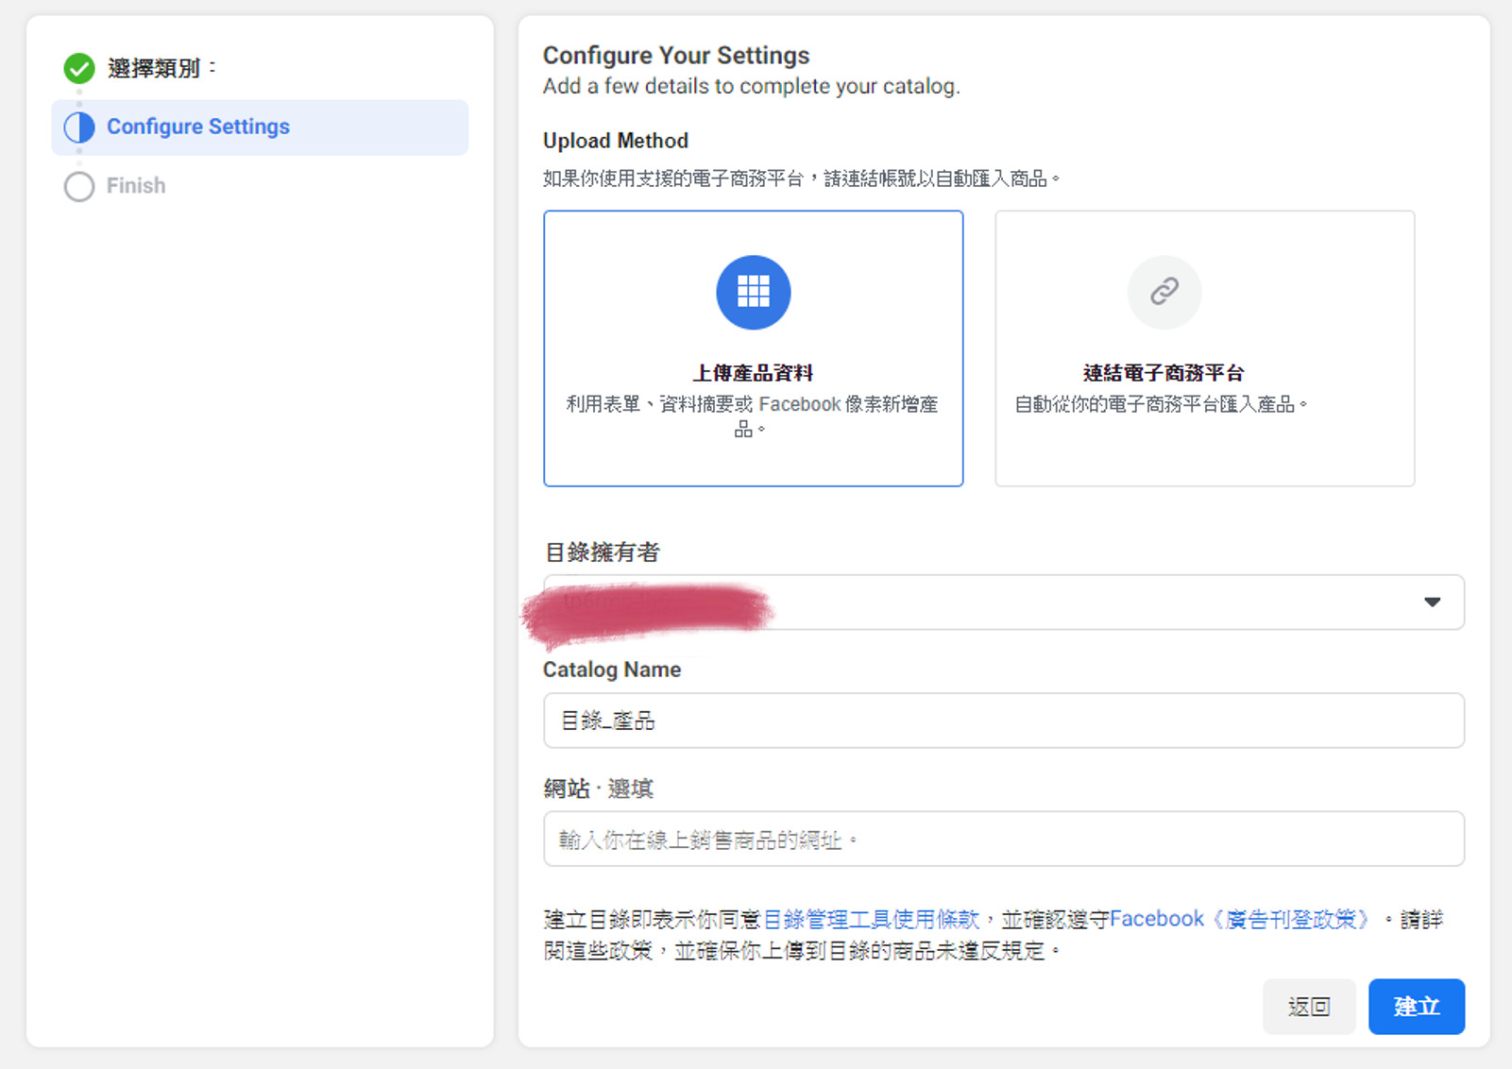Open the 廣告刊登政策 policy link
Image resolution: width=1512 pixels, height=1069 pixels.
coord(1291,919)
